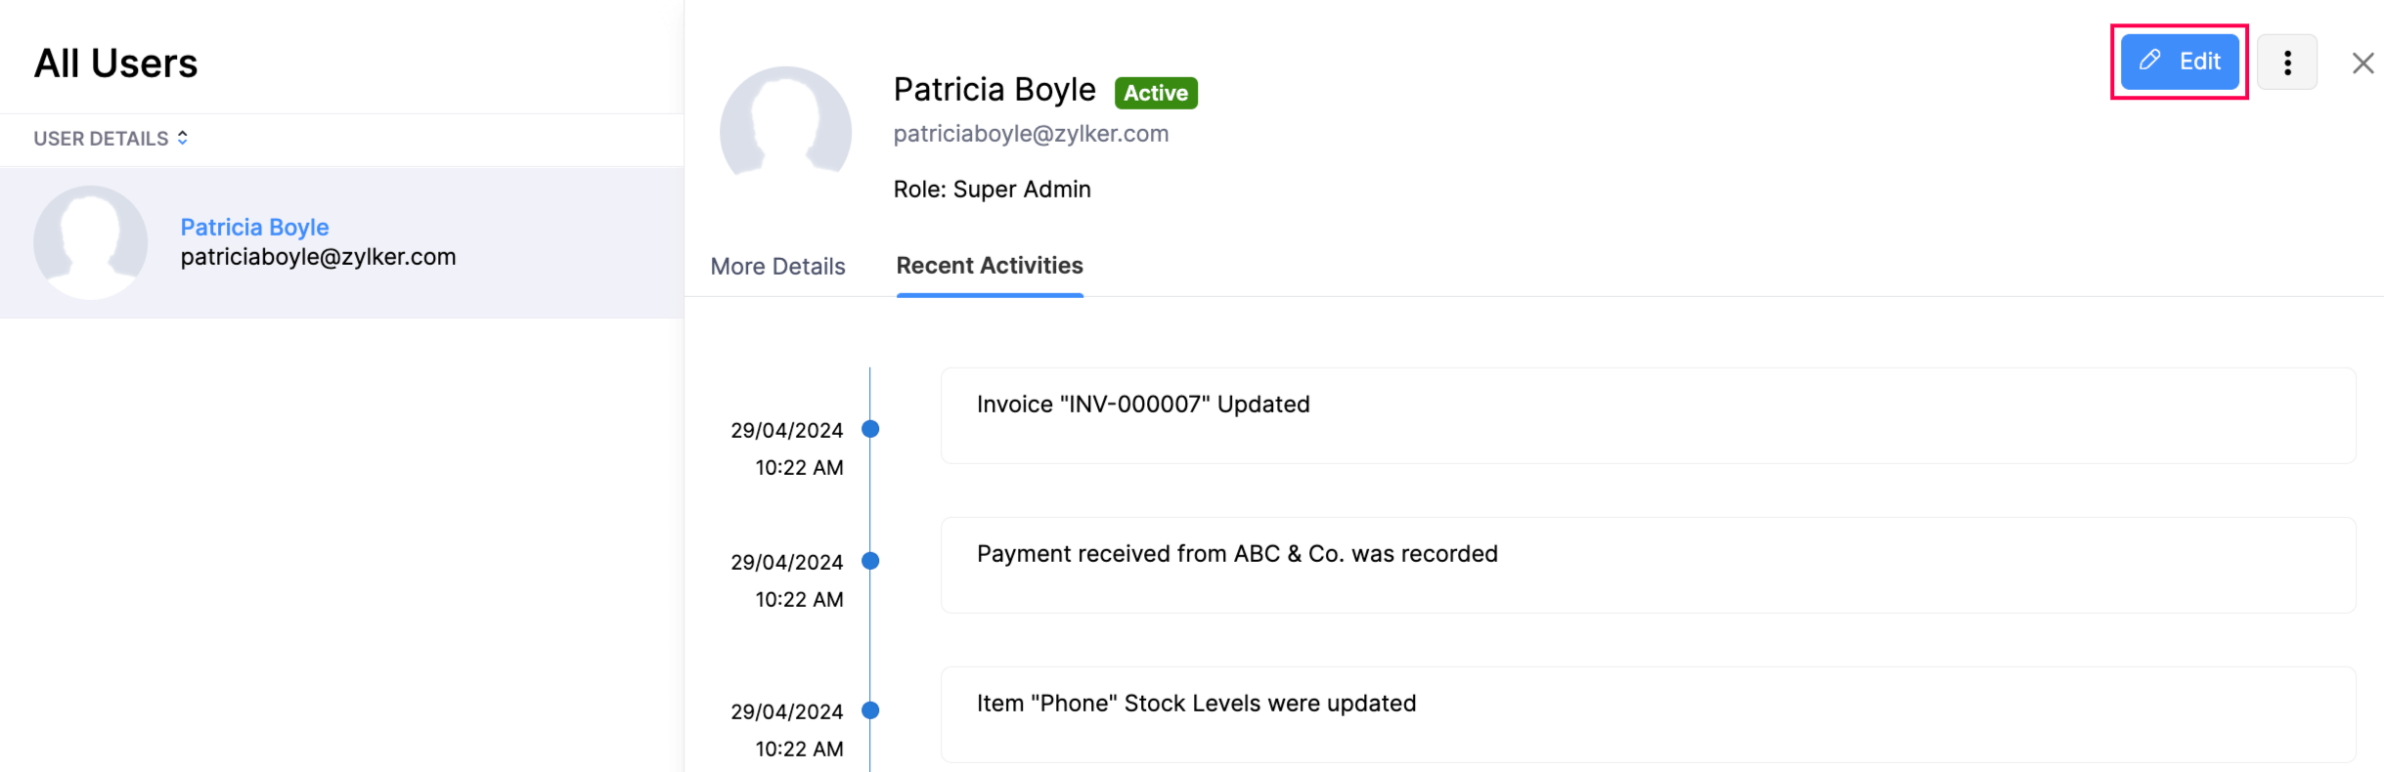Open the Invoice "INV-000007" Updated activity card

point(1647,415)
